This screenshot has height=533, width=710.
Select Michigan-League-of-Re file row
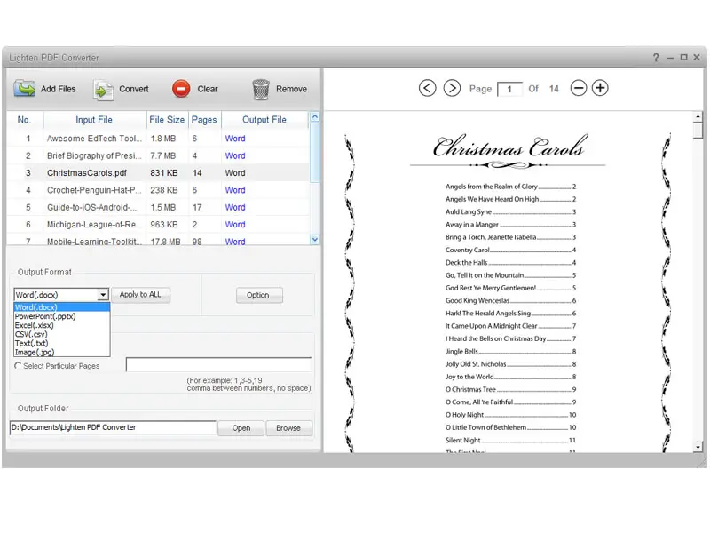pyautogui.click(x=158, y=225)
